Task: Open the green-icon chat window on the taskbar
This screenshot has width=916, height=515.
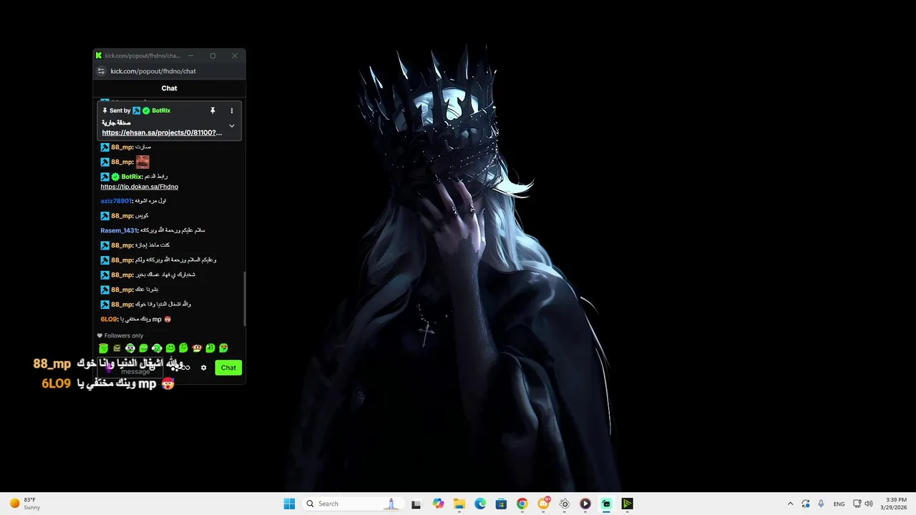Action: tap(606, 504)
